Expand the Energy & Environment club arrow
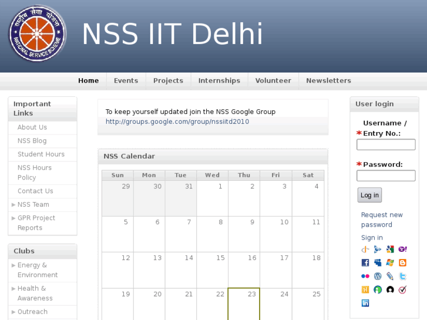 14,265
